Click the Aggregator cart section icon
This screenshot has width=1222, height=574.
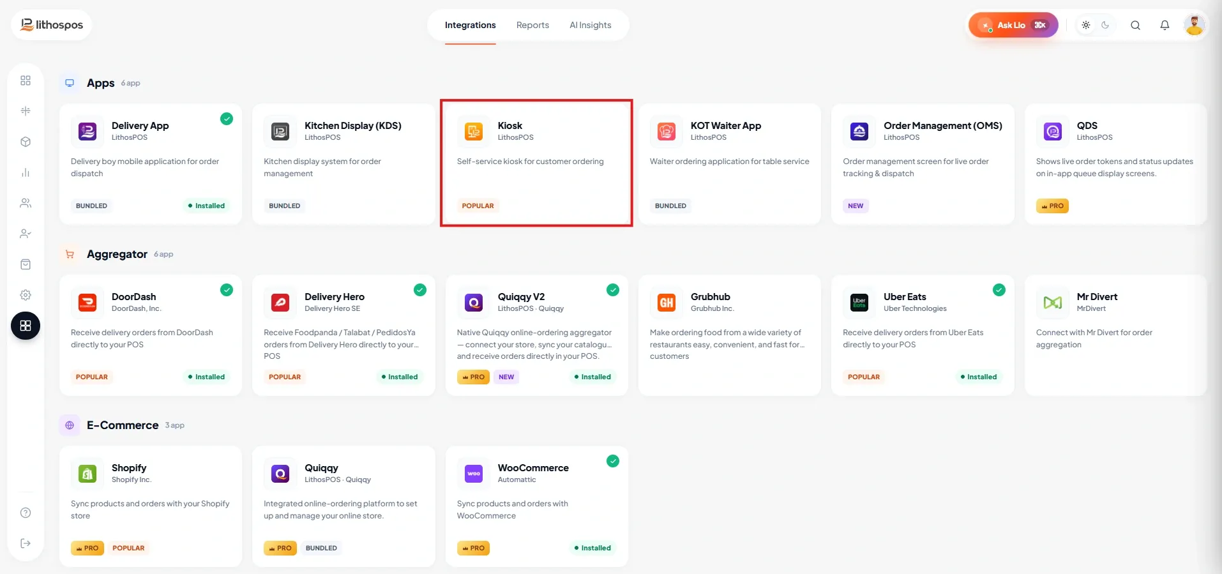pos(70,254)
